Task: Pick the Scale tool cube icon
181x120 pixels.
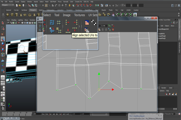Action: pyautogui.click(x=3, y=49)
